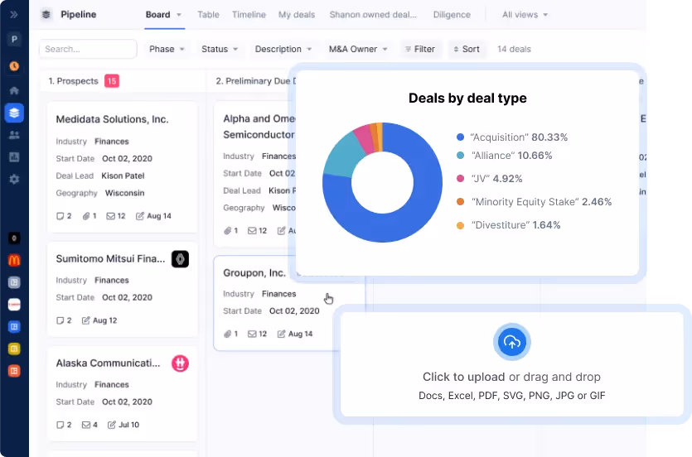Open the Description filter dropdown
Image resolution: width=692 pixels, height=457 pixels.
click(x=283, y=49)
